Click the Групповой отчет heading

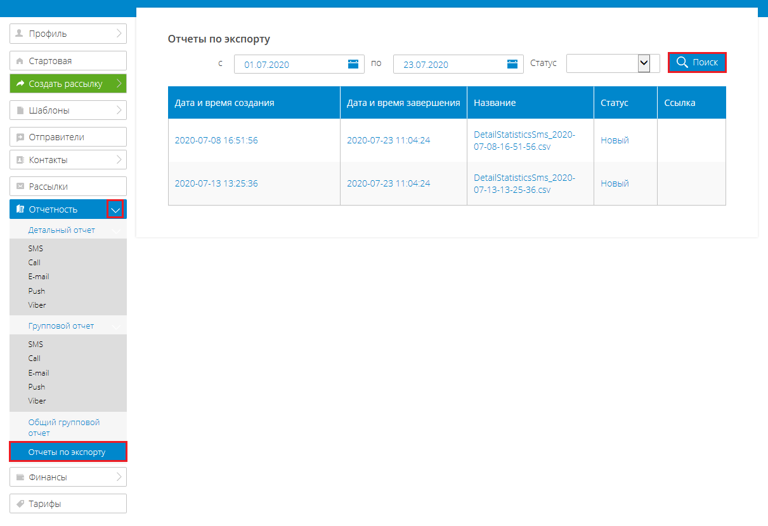[61, 325]
